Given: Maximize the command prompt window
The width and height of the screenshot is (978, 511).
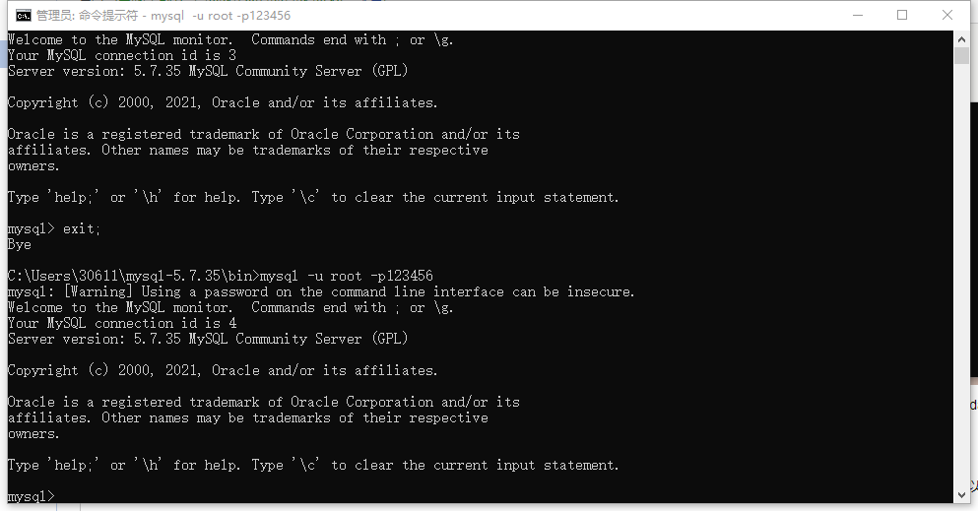Looking at the screenshot, I should click(902, 15).
